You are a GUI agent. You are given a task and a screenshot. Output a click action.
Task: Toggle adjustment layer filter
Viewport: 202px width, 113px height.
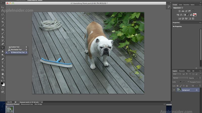[x=187, y=74]
